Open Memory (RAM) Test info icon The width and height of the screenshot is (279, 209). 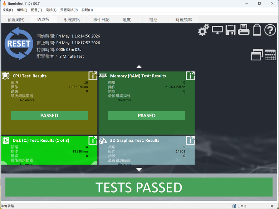(x=190, y=76)
